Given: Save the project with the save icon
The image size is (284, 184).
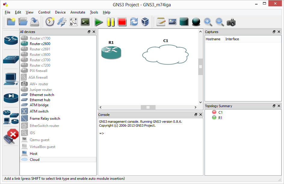Looking at the screenshot, I should (34, 22).
